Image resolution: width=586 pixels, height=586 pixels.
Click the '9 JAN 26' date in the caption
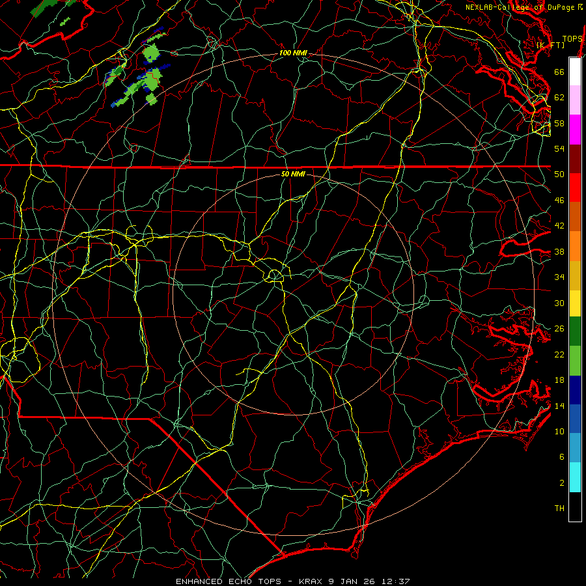point(352,581)
